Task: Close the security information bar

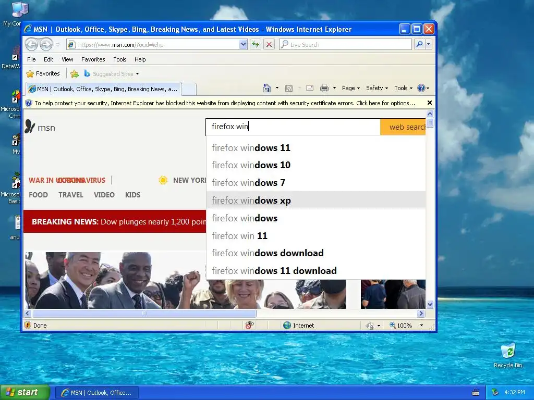Action: [x=430, y=103]
